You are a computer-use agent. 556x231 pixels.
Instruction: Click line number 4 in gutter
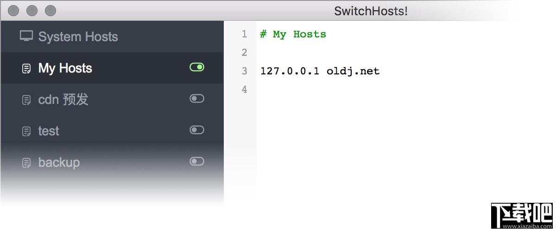245,90
